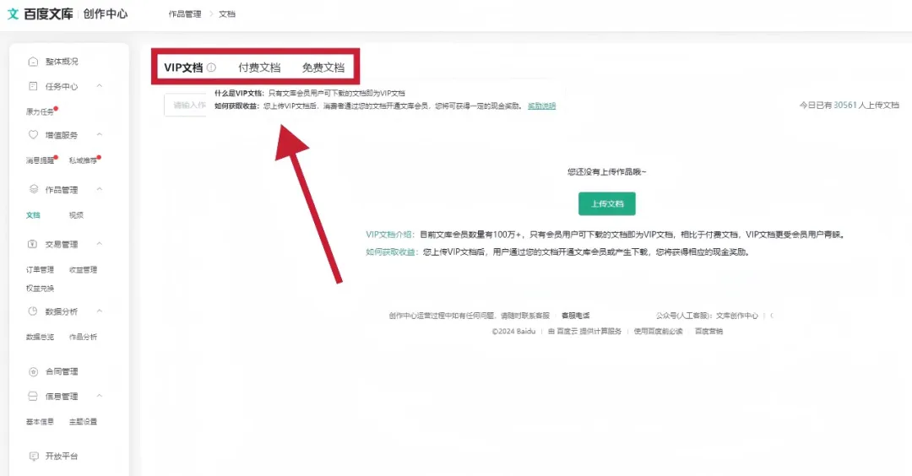Viewport: 912px width, 476px height.
Task: Click the document search input field
Action: 186,105
